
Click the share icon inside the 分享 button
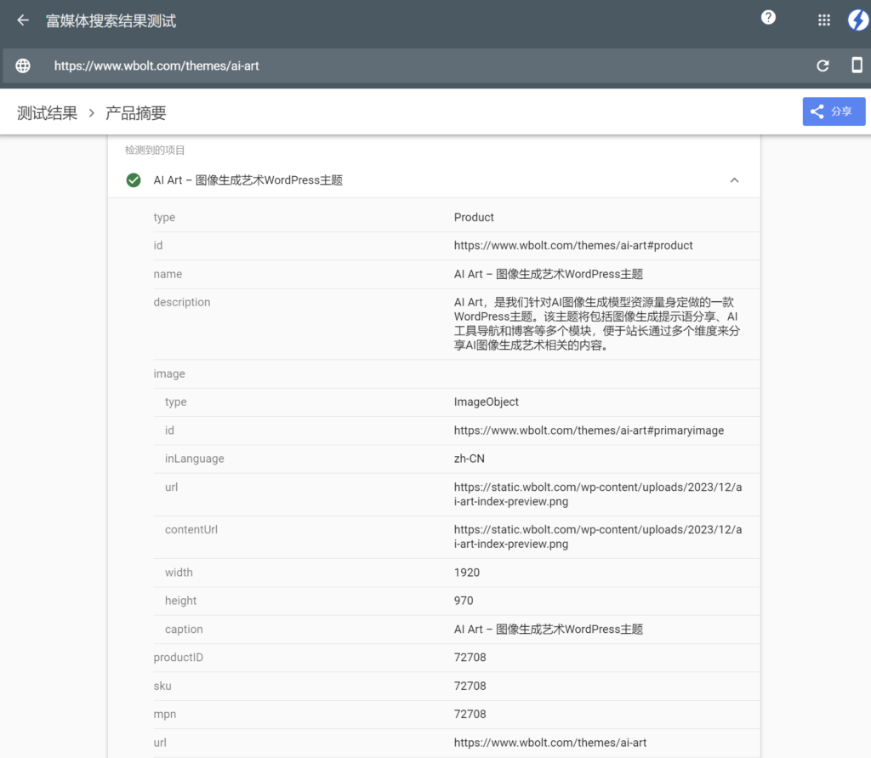click(817, 111)
